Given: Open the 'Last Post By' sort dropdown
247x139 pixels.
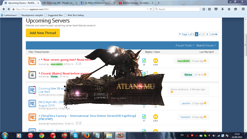Looking at the screenshot, I should [x=207, y=52].
